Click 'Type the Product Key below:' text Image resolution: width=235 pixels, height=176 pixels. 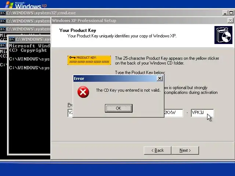(140, 73)
